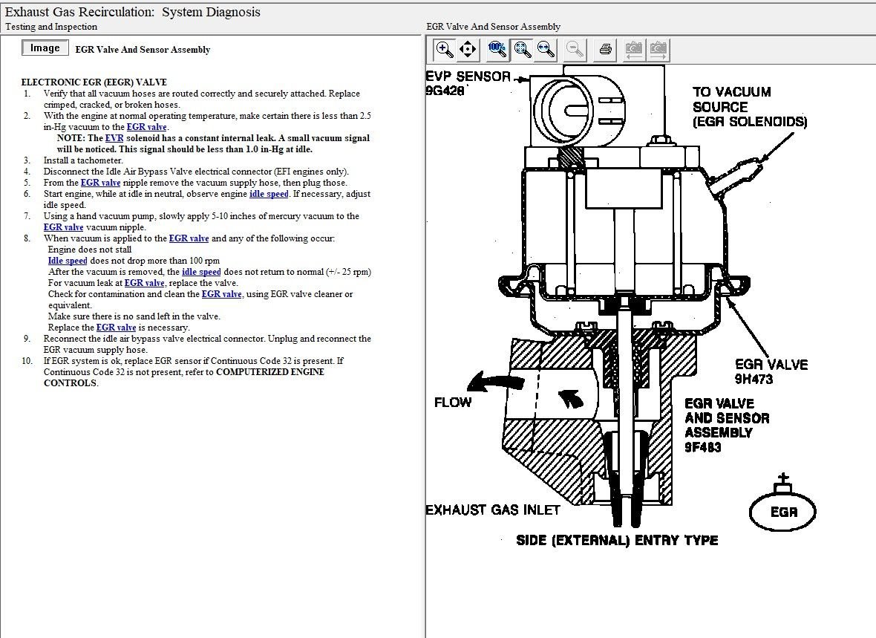Screen dimensions: 876x638
Task: Click the fit-to-window zoom icon
Action: pyautogui.click(x=523, y=50)
